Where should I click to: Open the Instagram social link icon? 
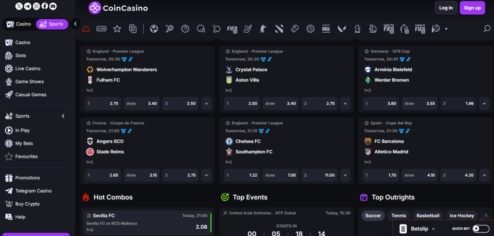[36, 6]
